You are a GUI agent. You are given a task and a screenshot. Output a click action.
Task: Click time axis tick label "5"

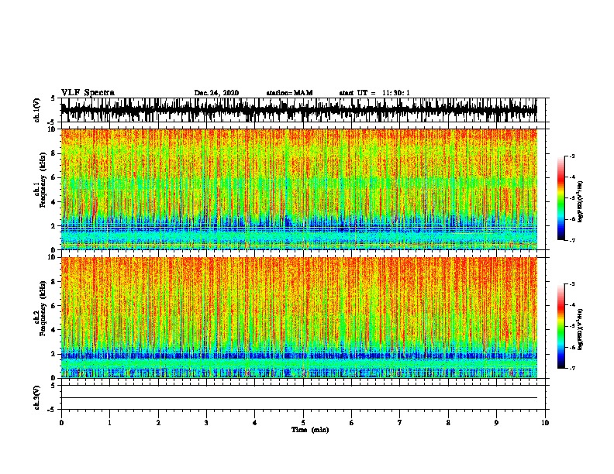coord(303,423)
